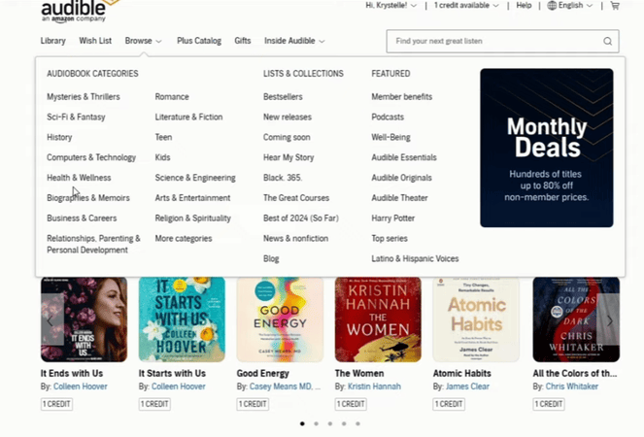Click the globe language icon
This screenshot has height=437, width=644.
click(552, 5)
